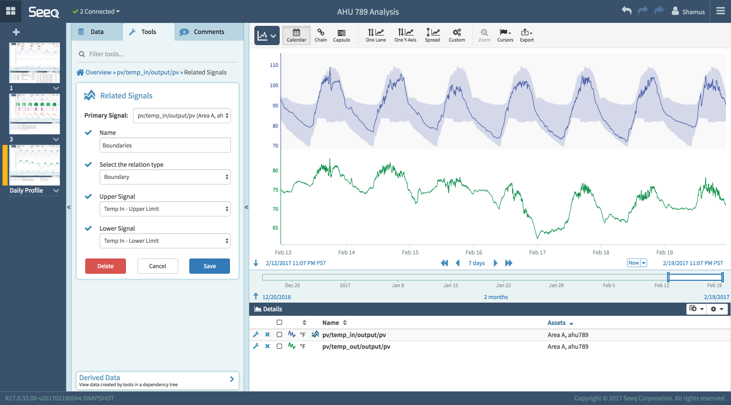Switch to Capsule time view

coord(341,34)
